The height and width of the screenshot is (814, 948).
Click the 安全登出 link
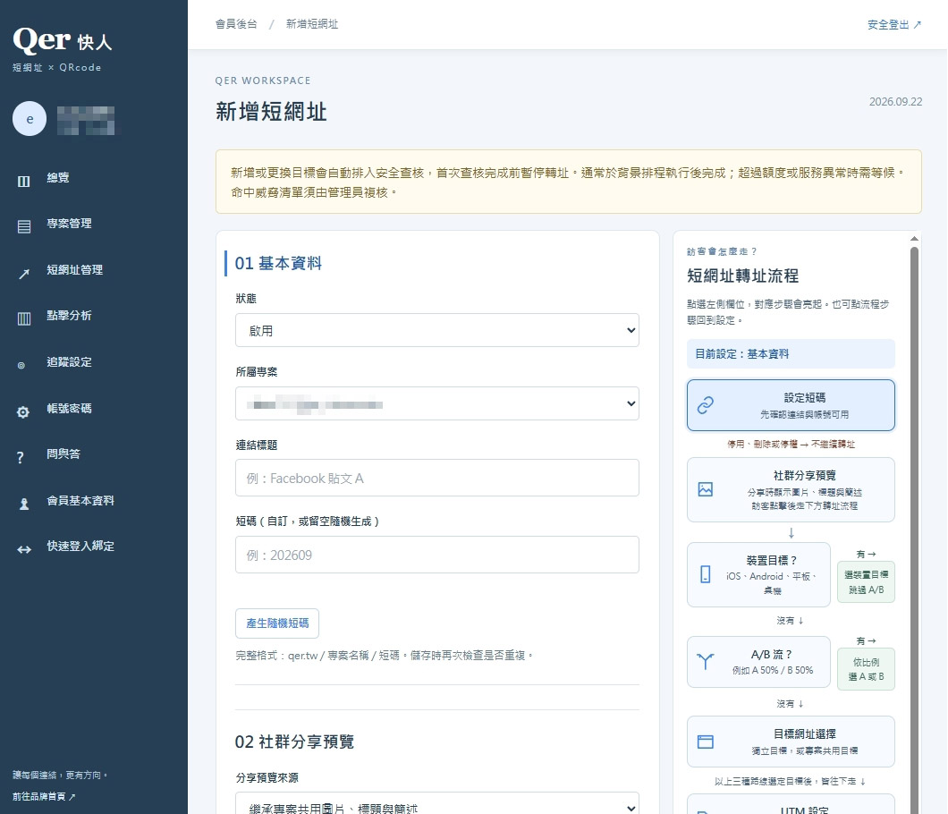point(894,25)
